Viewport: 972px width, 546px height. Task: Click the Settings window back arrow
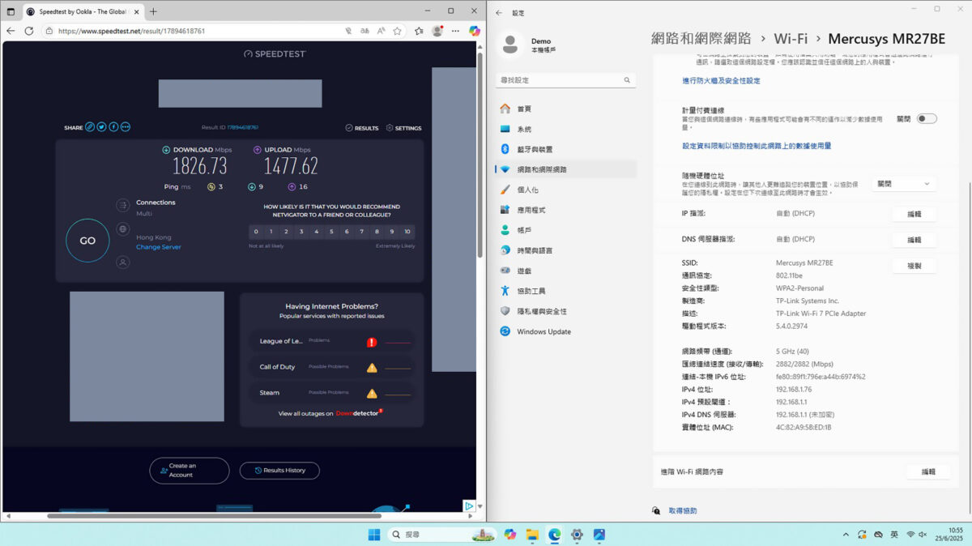(499, 13)
